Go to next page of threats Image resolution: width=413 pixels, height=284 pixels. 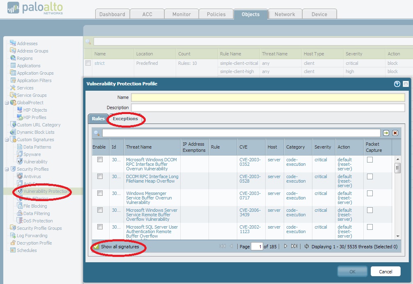click(286, 246)
